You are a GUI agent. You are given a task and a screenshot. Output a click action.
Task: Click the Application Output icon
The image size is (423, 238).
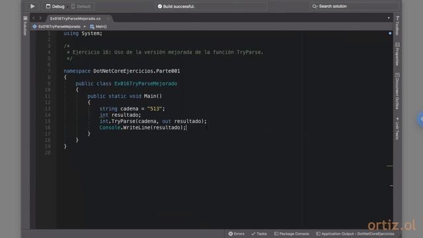point(318,233)
